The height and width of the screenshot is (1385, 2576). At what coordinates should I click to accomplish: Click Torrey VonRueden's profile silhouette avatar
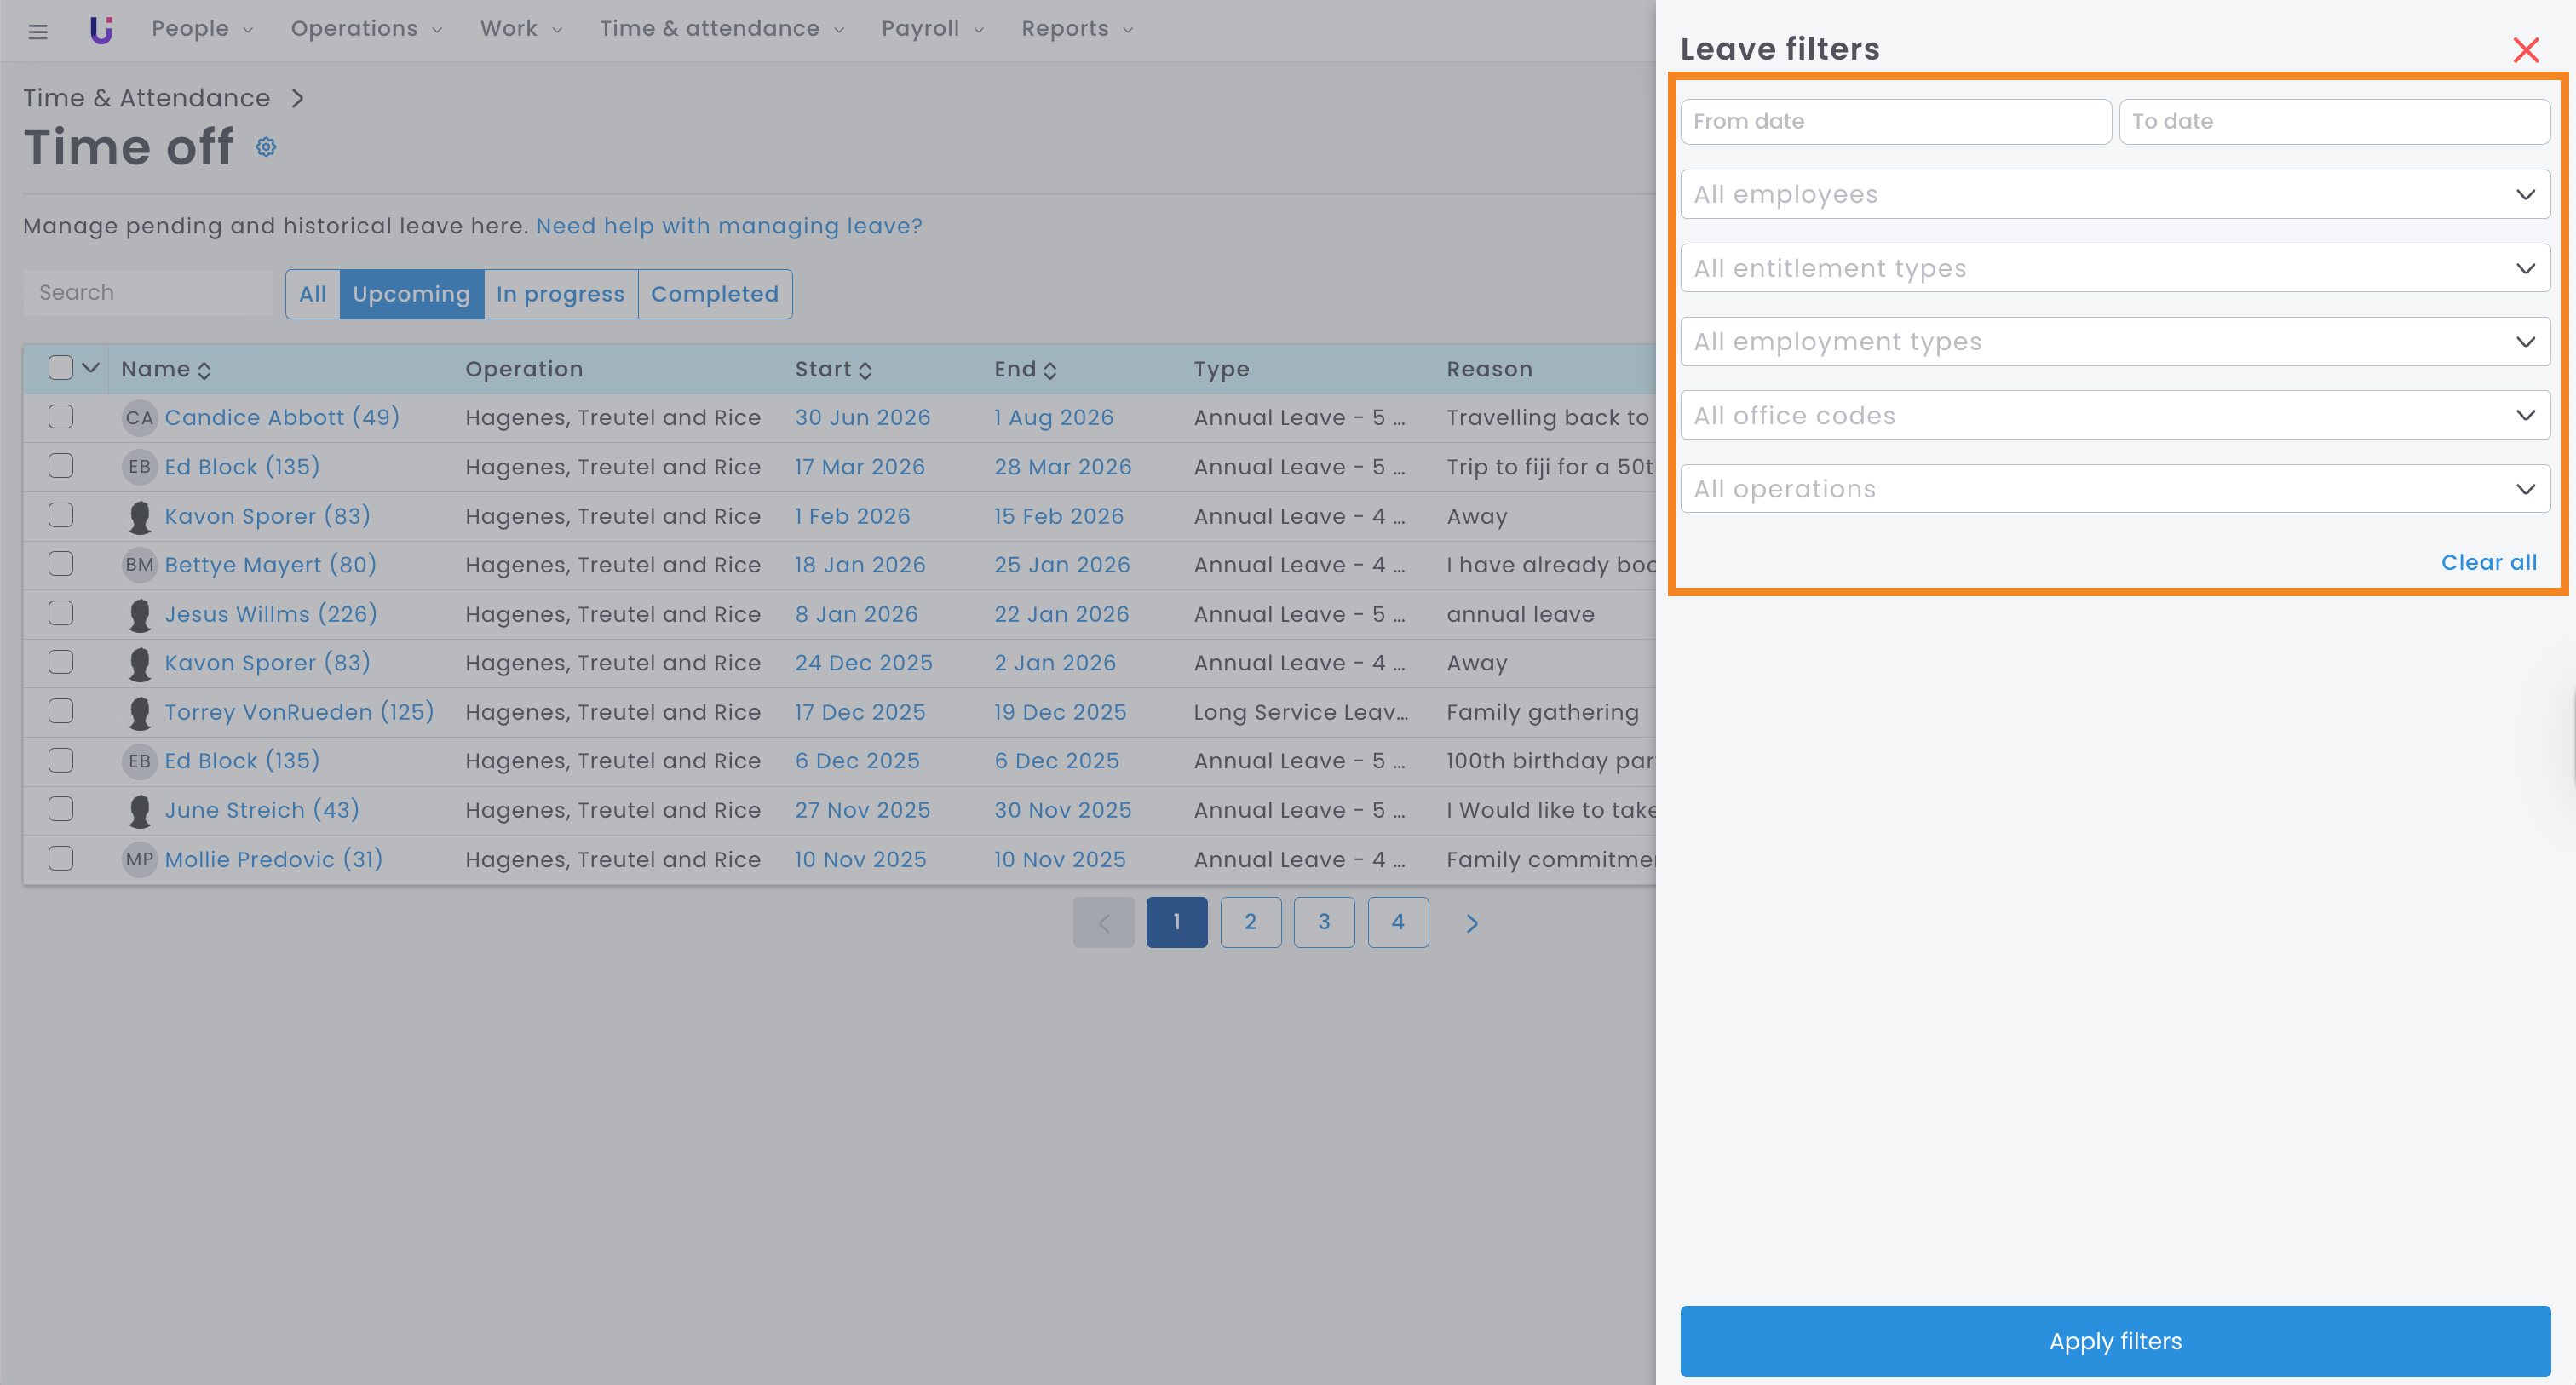tap(139, 713)
